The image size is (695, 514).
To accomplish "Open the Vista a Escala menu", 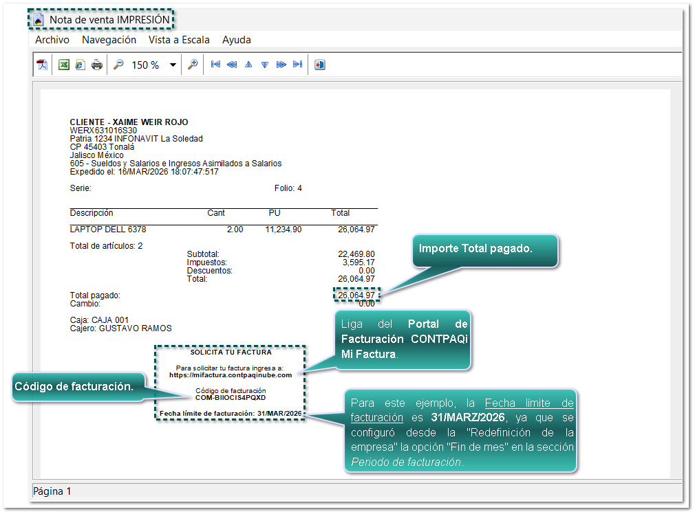I will [179, 40].
